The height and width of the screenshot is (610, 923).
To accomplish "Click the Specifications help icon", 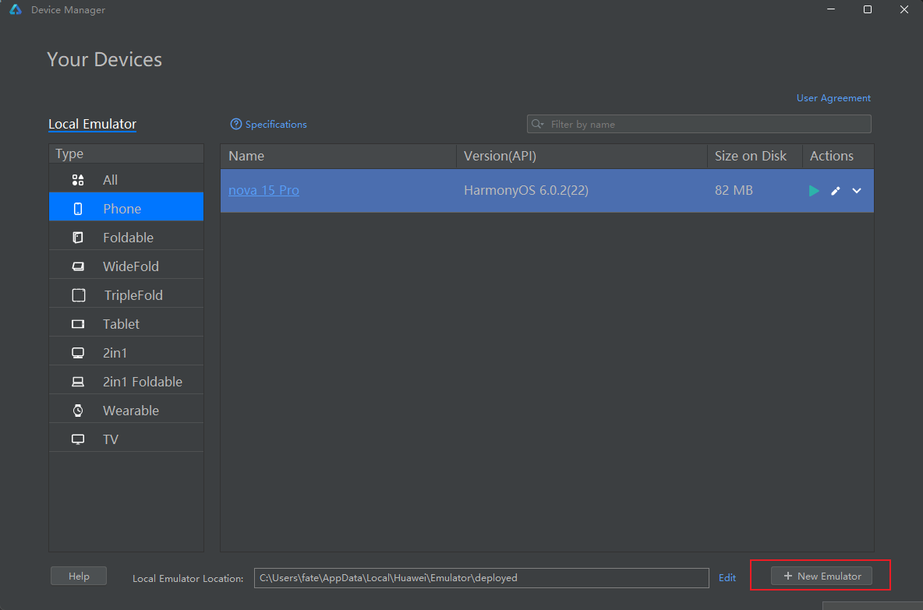I will pos(236,124).
